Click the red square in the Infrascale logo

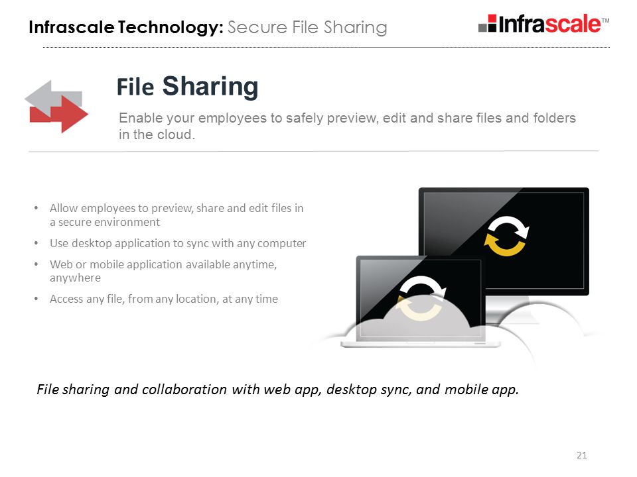(x=492, y=19)
